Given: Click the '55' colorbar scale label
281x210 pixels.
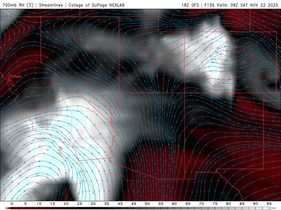Looking at the screenshot, I should pos(161,204).
